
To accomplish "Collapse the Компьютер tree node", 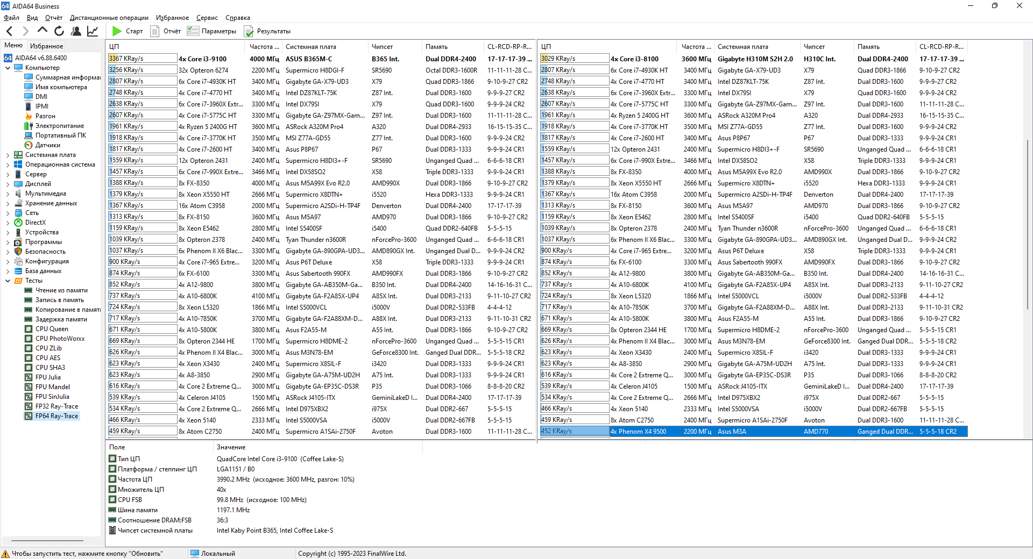I will (8, 68).
